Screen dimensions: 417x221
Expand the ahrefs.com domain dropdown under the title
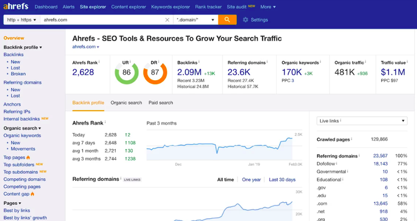click(x=86, y=47)
